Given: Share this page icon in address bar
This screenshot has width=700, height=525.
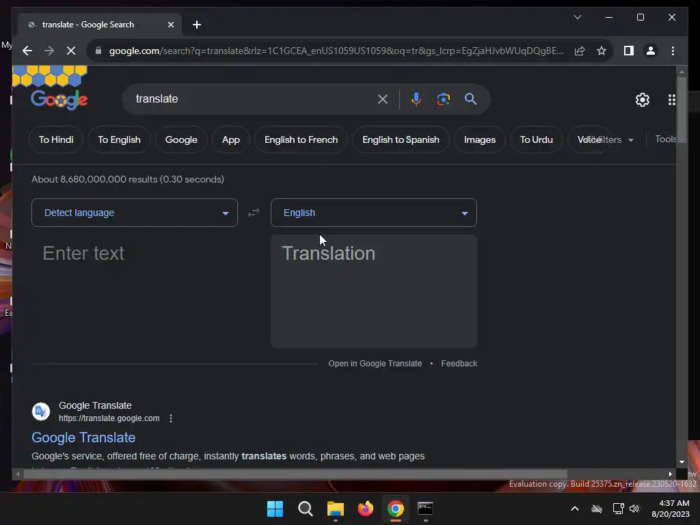Looking at the screenshot, I should (580, 51).
